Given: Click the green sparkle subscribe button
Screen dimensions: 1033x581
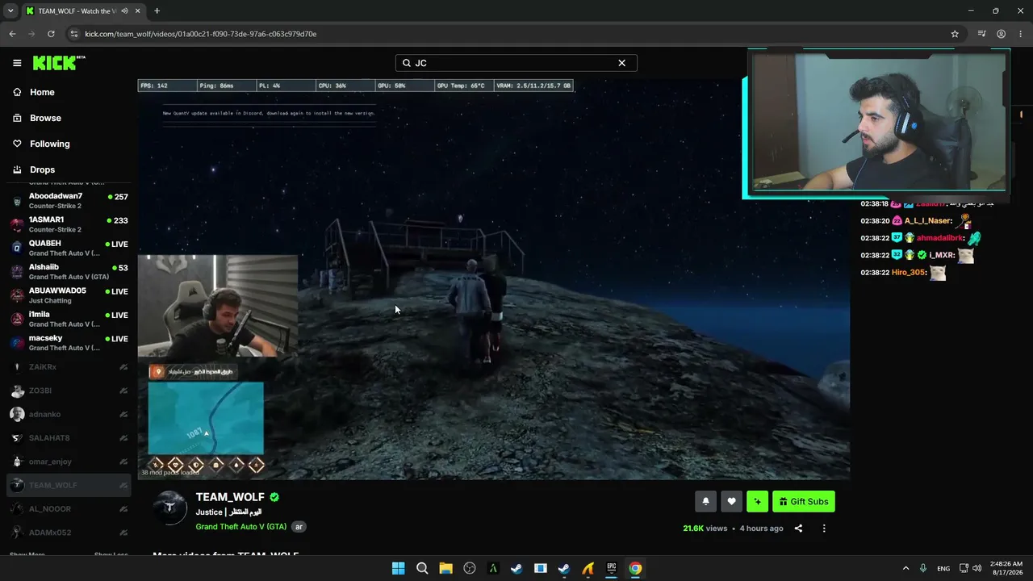Looking at the screenshot, I should pos(757,501).
